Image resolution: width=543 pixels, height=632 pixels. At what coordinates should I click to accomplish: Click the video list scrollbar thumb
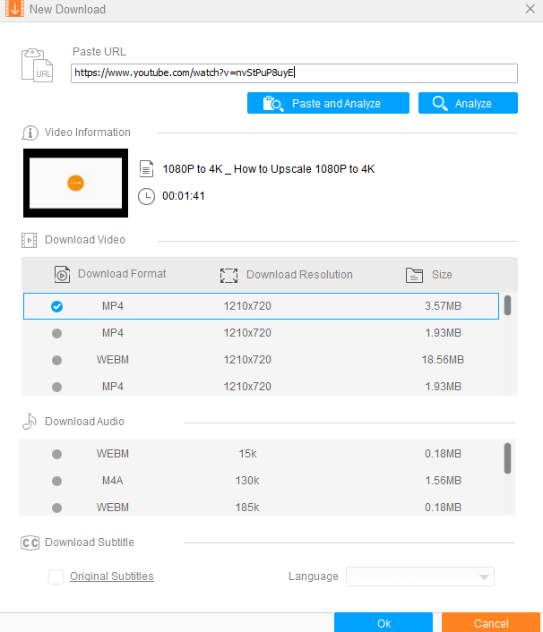(508, 306)
